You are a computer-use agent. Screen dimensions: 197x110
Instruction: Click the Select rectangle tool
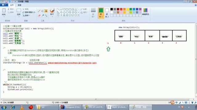coord(19,10)
